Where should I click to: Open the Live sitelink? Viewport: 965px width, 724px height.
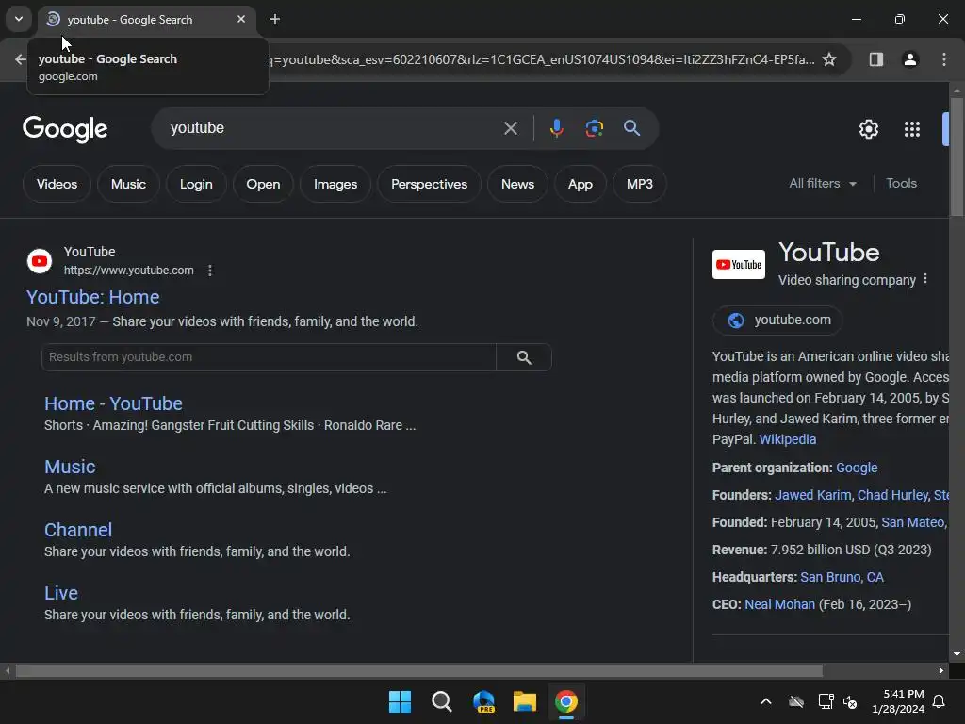tap(61, 594)
